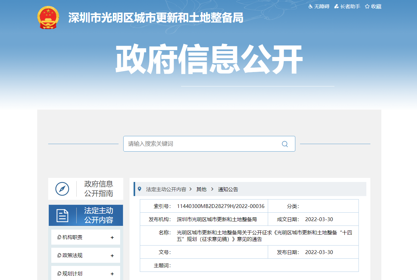Viewport: 417px width, 280px height.
Task: Open the 机构职责 sidebar item
Action: (x=72, y=237)
